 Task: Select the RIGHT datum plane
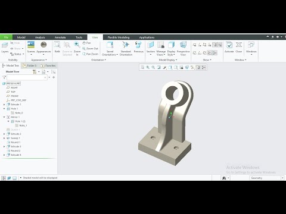12,87
